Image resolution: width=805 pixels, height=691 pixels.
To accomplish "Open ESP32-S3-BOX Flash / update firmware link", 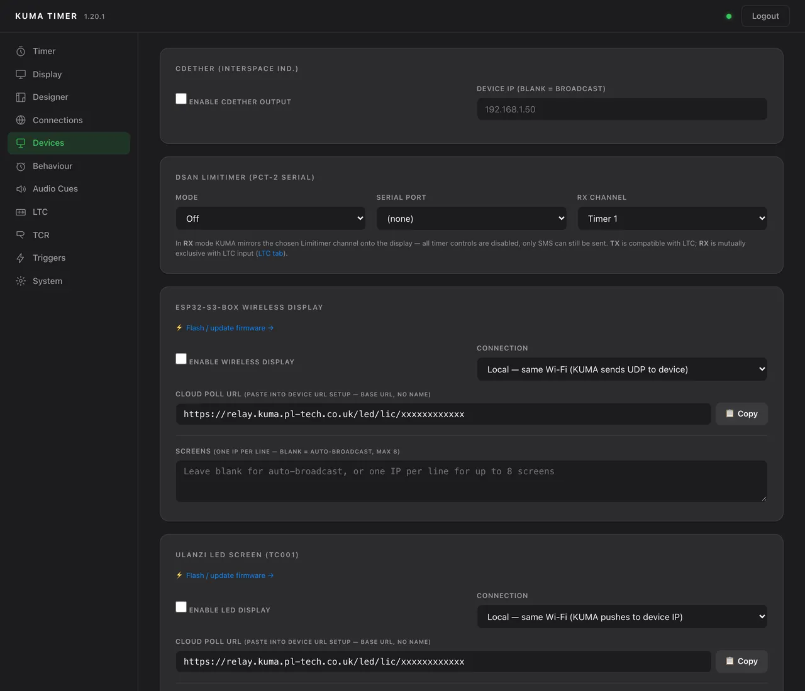I will pos(230,328).
